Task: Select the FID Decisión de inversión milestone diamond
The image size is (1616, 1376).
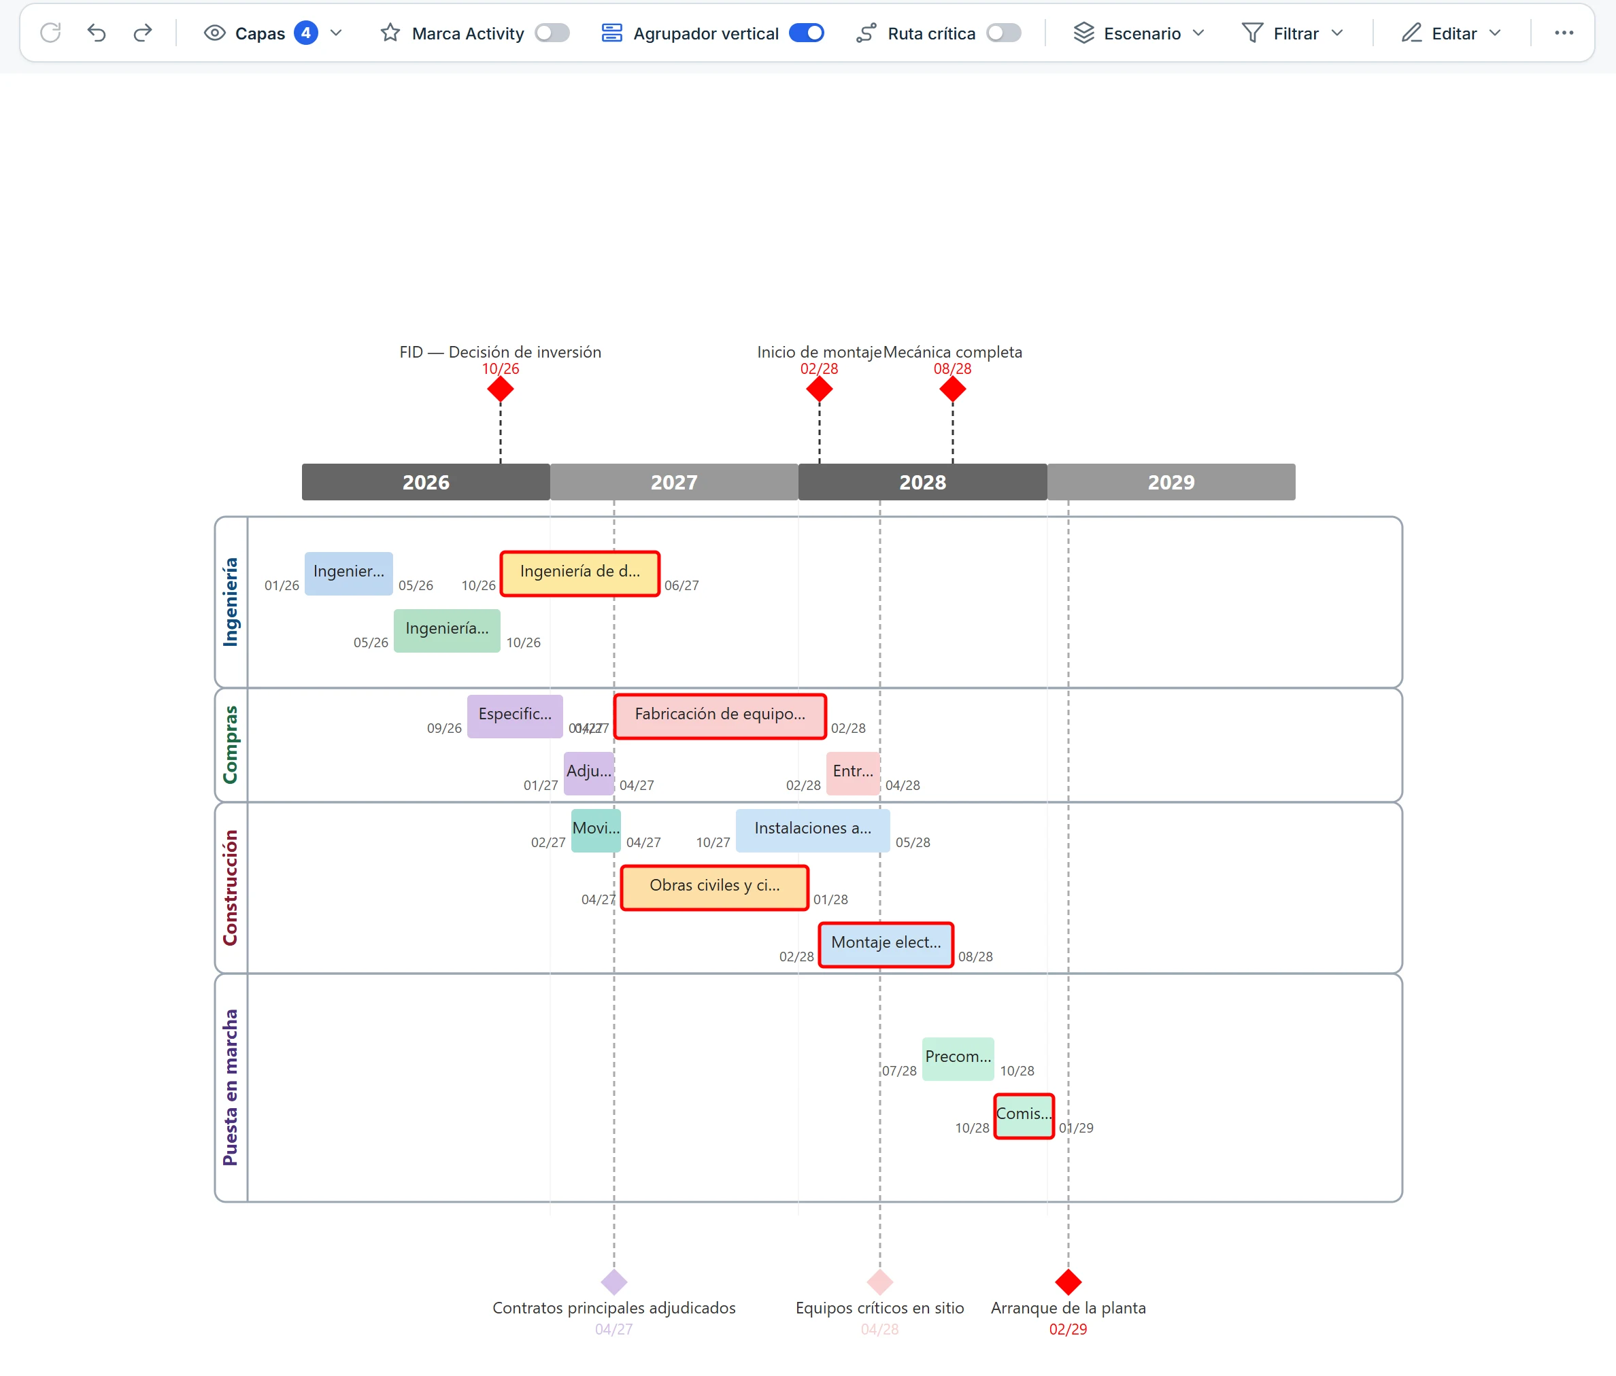Action: 500,389
